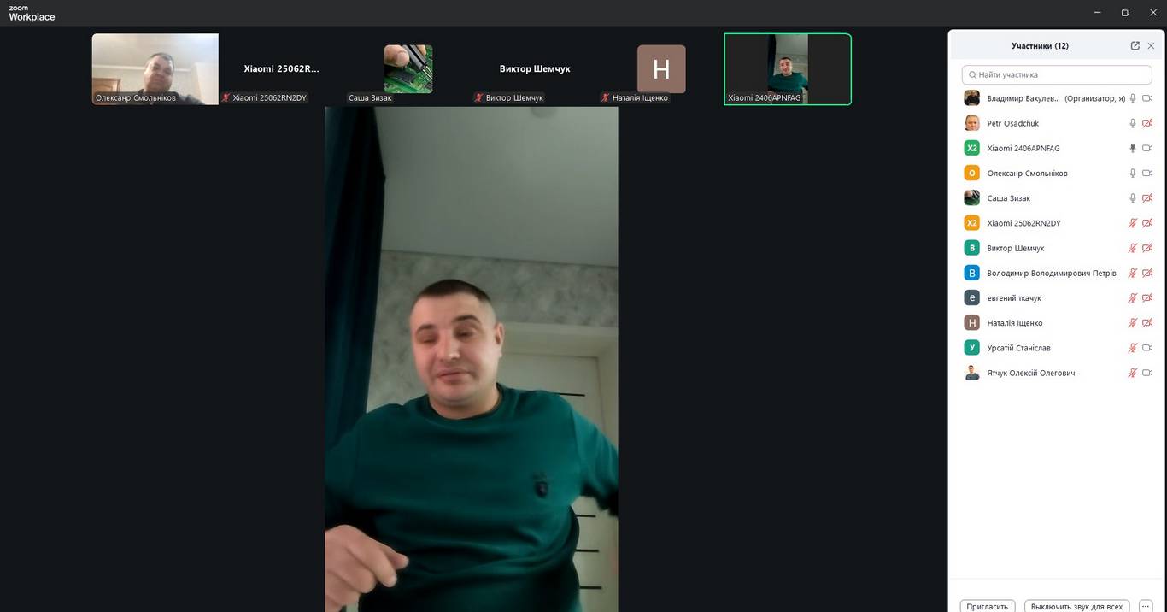Click the Найти участника search field
The image size is (1167, 612).
click(1056, 75)
